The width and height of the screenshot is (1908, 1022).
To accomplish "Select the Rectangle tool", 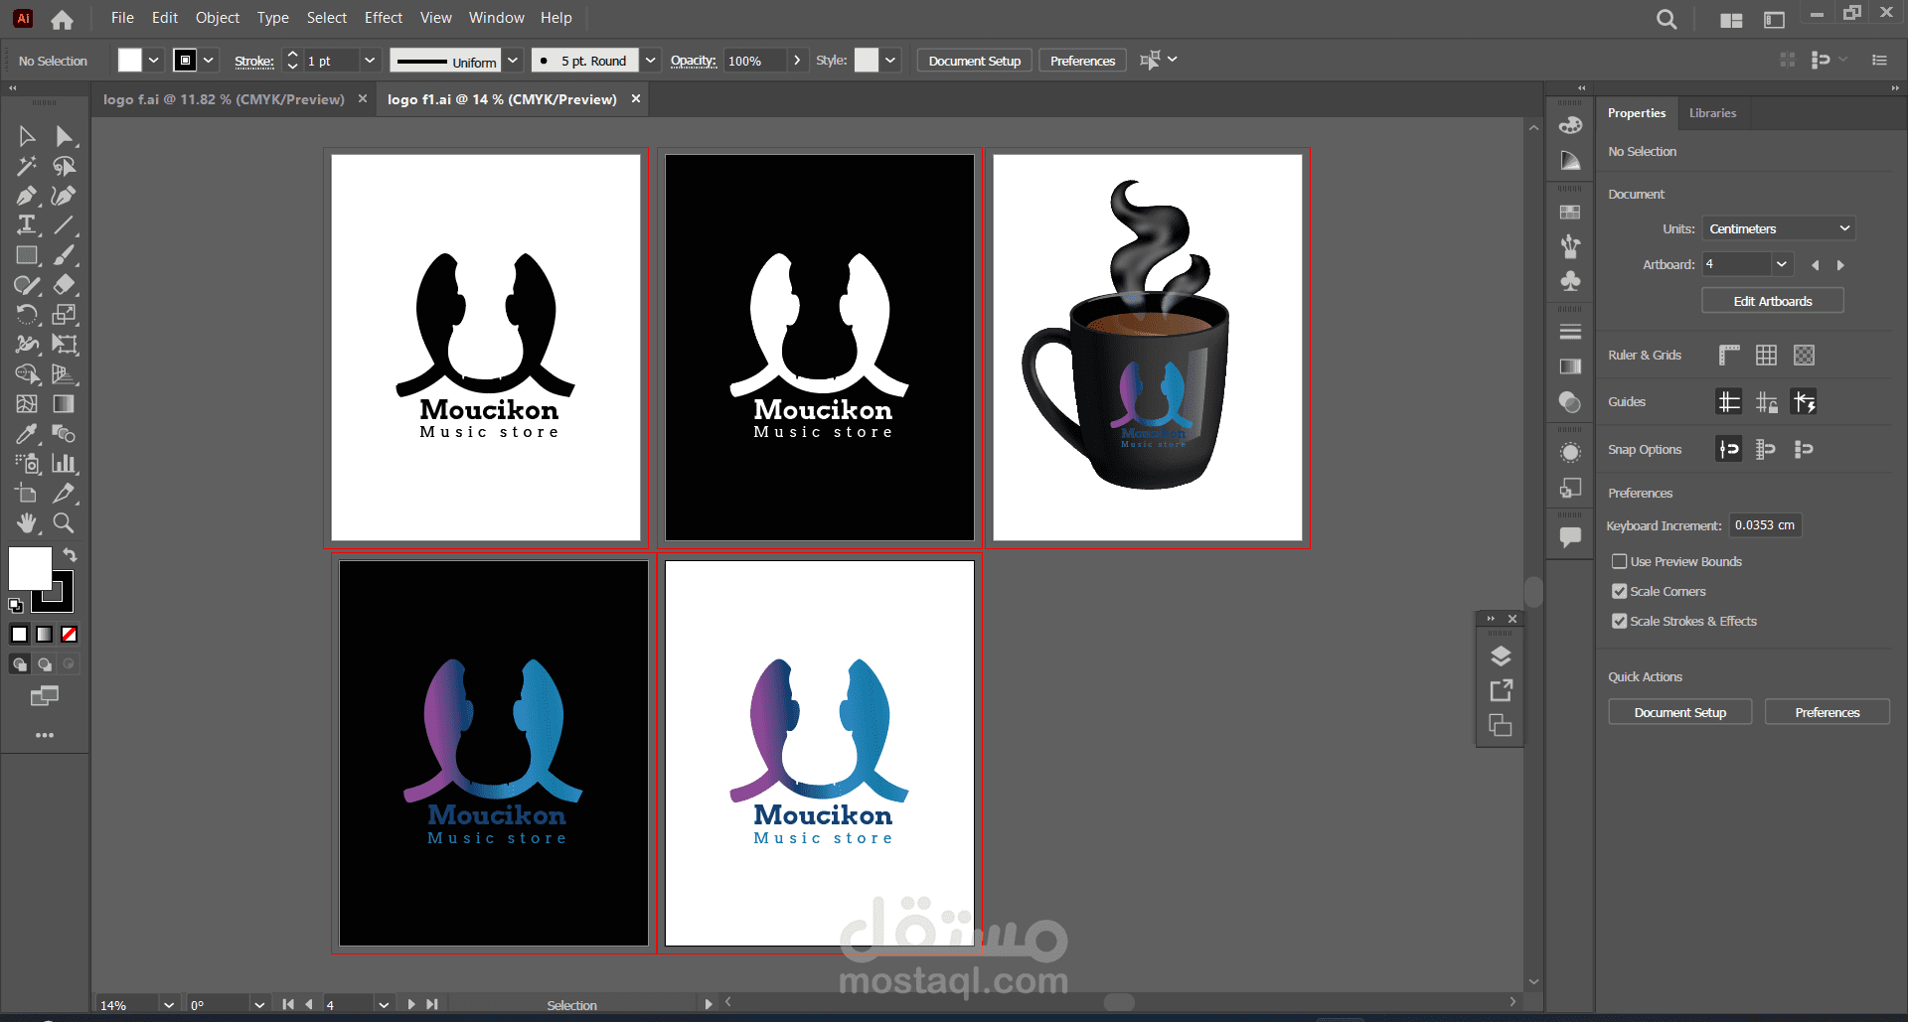I will click(27, 255).
